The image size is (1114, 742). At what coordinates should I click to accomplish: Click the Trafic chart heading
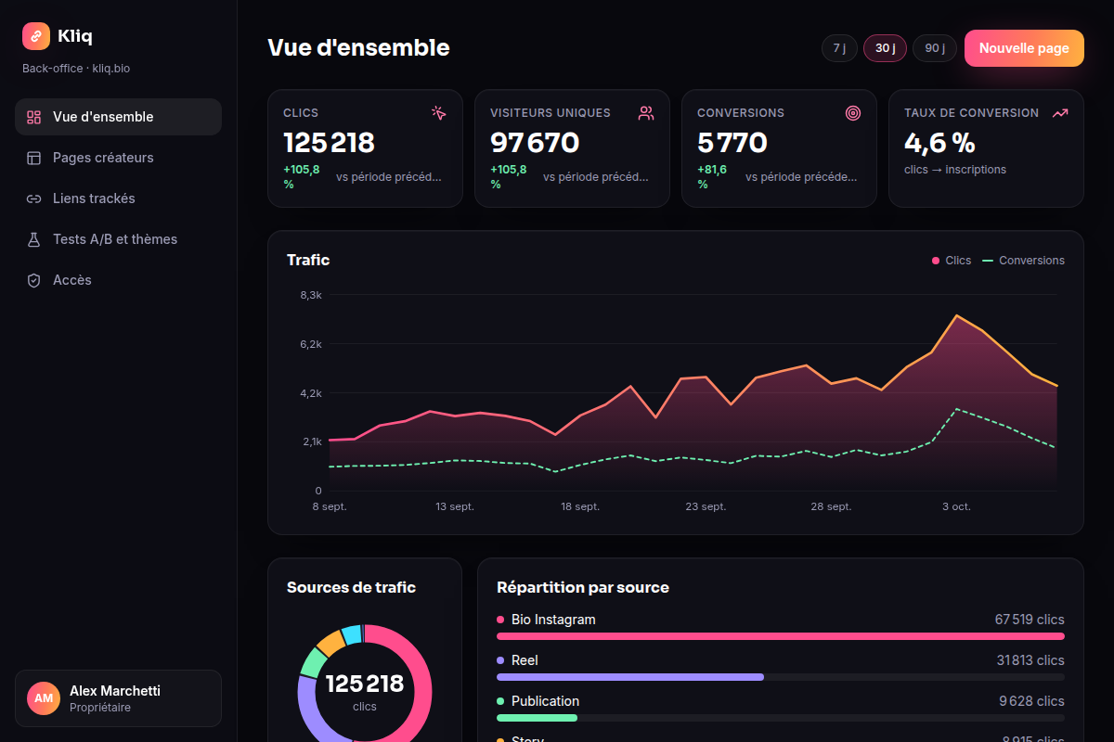click(308, 260)
